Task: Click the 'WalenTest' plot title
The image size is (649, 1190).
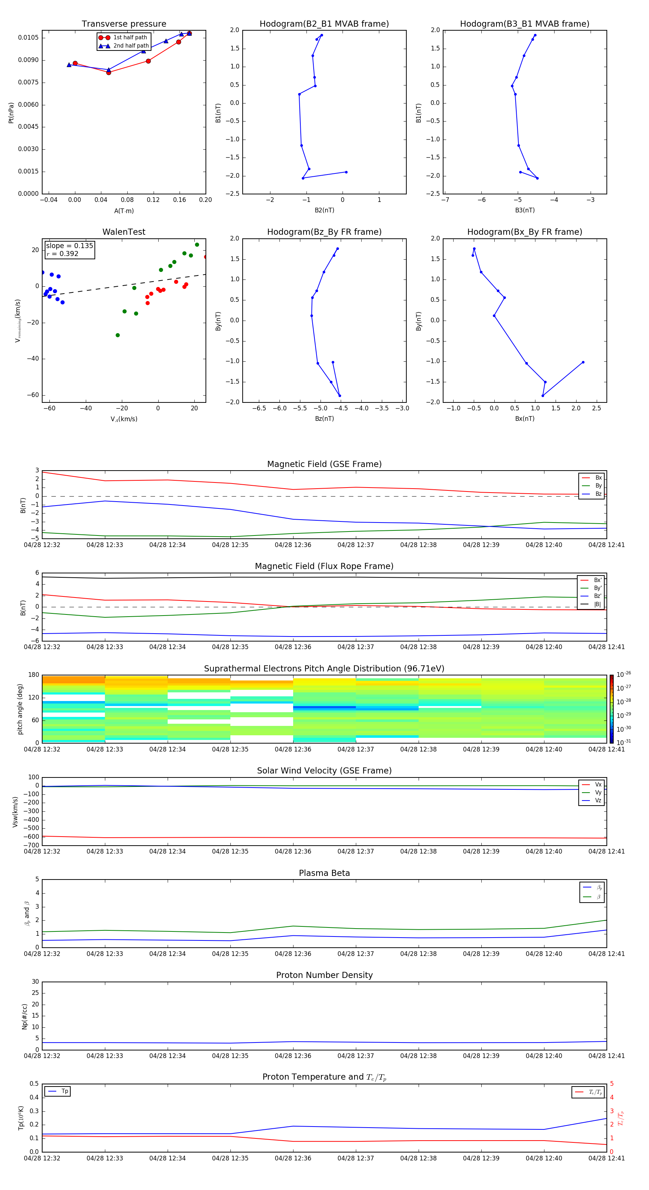Action: click(124, 232)
